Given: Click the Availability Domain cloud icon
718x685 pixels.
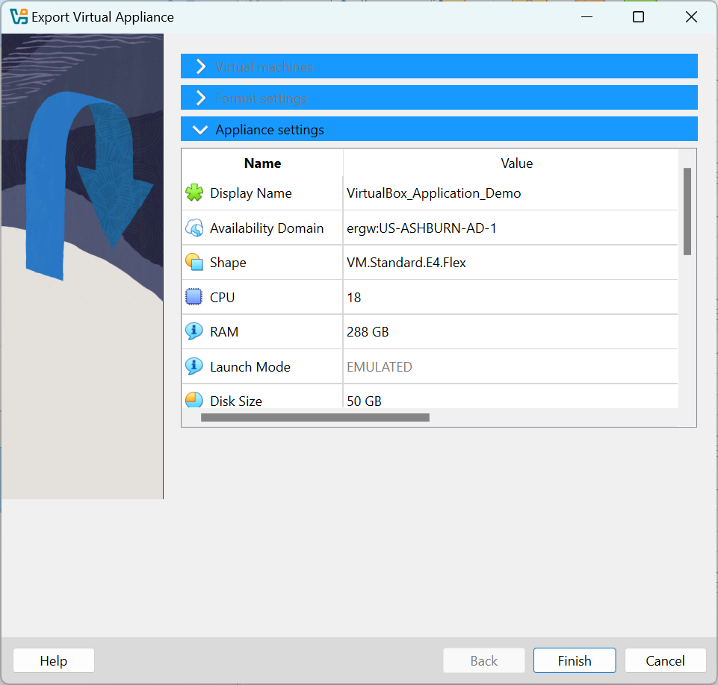Looking at the screenshot, I should [x=194, y=228].
